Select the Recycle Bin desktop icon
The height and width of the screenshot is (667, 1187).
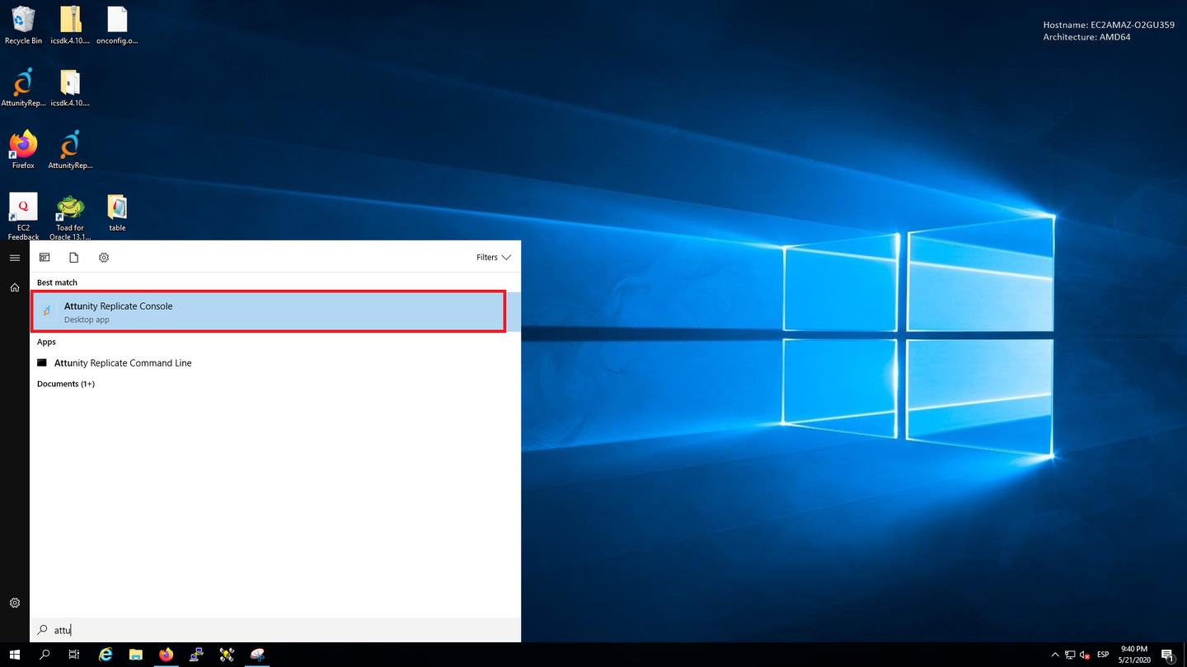[x=23, y=26]
